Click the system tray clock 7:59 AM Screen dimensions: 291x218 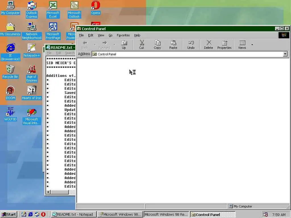point(279,215)
